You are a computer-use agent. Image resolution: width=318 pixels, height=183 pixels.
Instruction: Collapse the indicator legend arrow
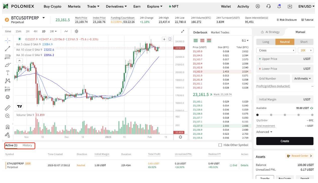pyautogui.click(x=19, y=61)
